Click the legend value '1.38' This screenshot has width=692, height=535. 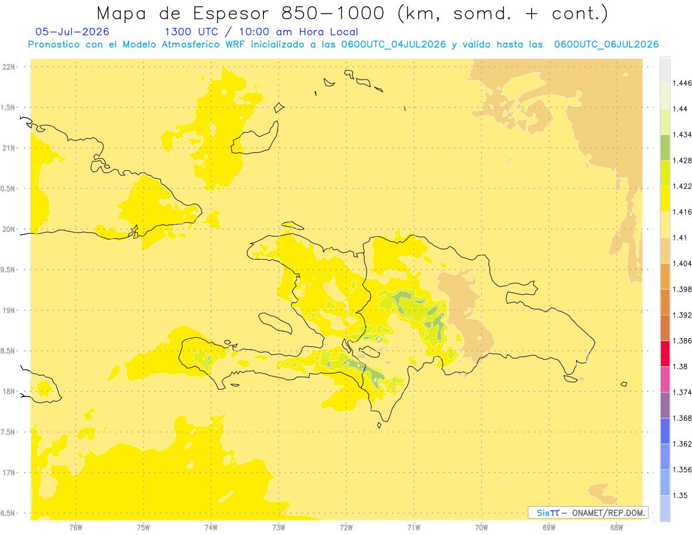coord(680,366)
